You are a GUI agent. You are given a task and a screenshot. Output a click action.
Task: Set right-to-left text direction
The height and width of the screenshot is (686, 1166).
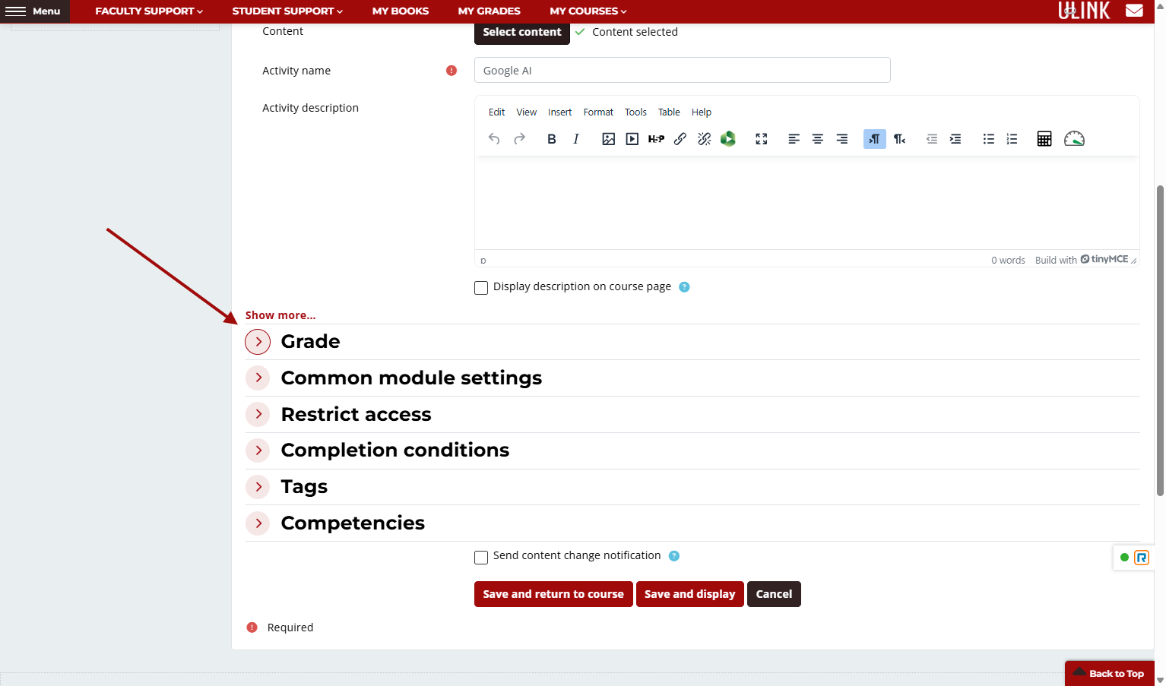[900, 139]
